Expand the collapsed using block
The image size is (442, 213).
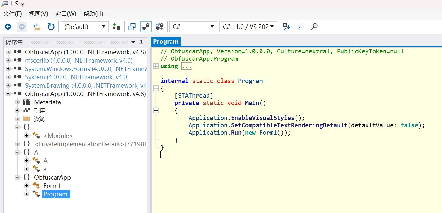point(156,66)
